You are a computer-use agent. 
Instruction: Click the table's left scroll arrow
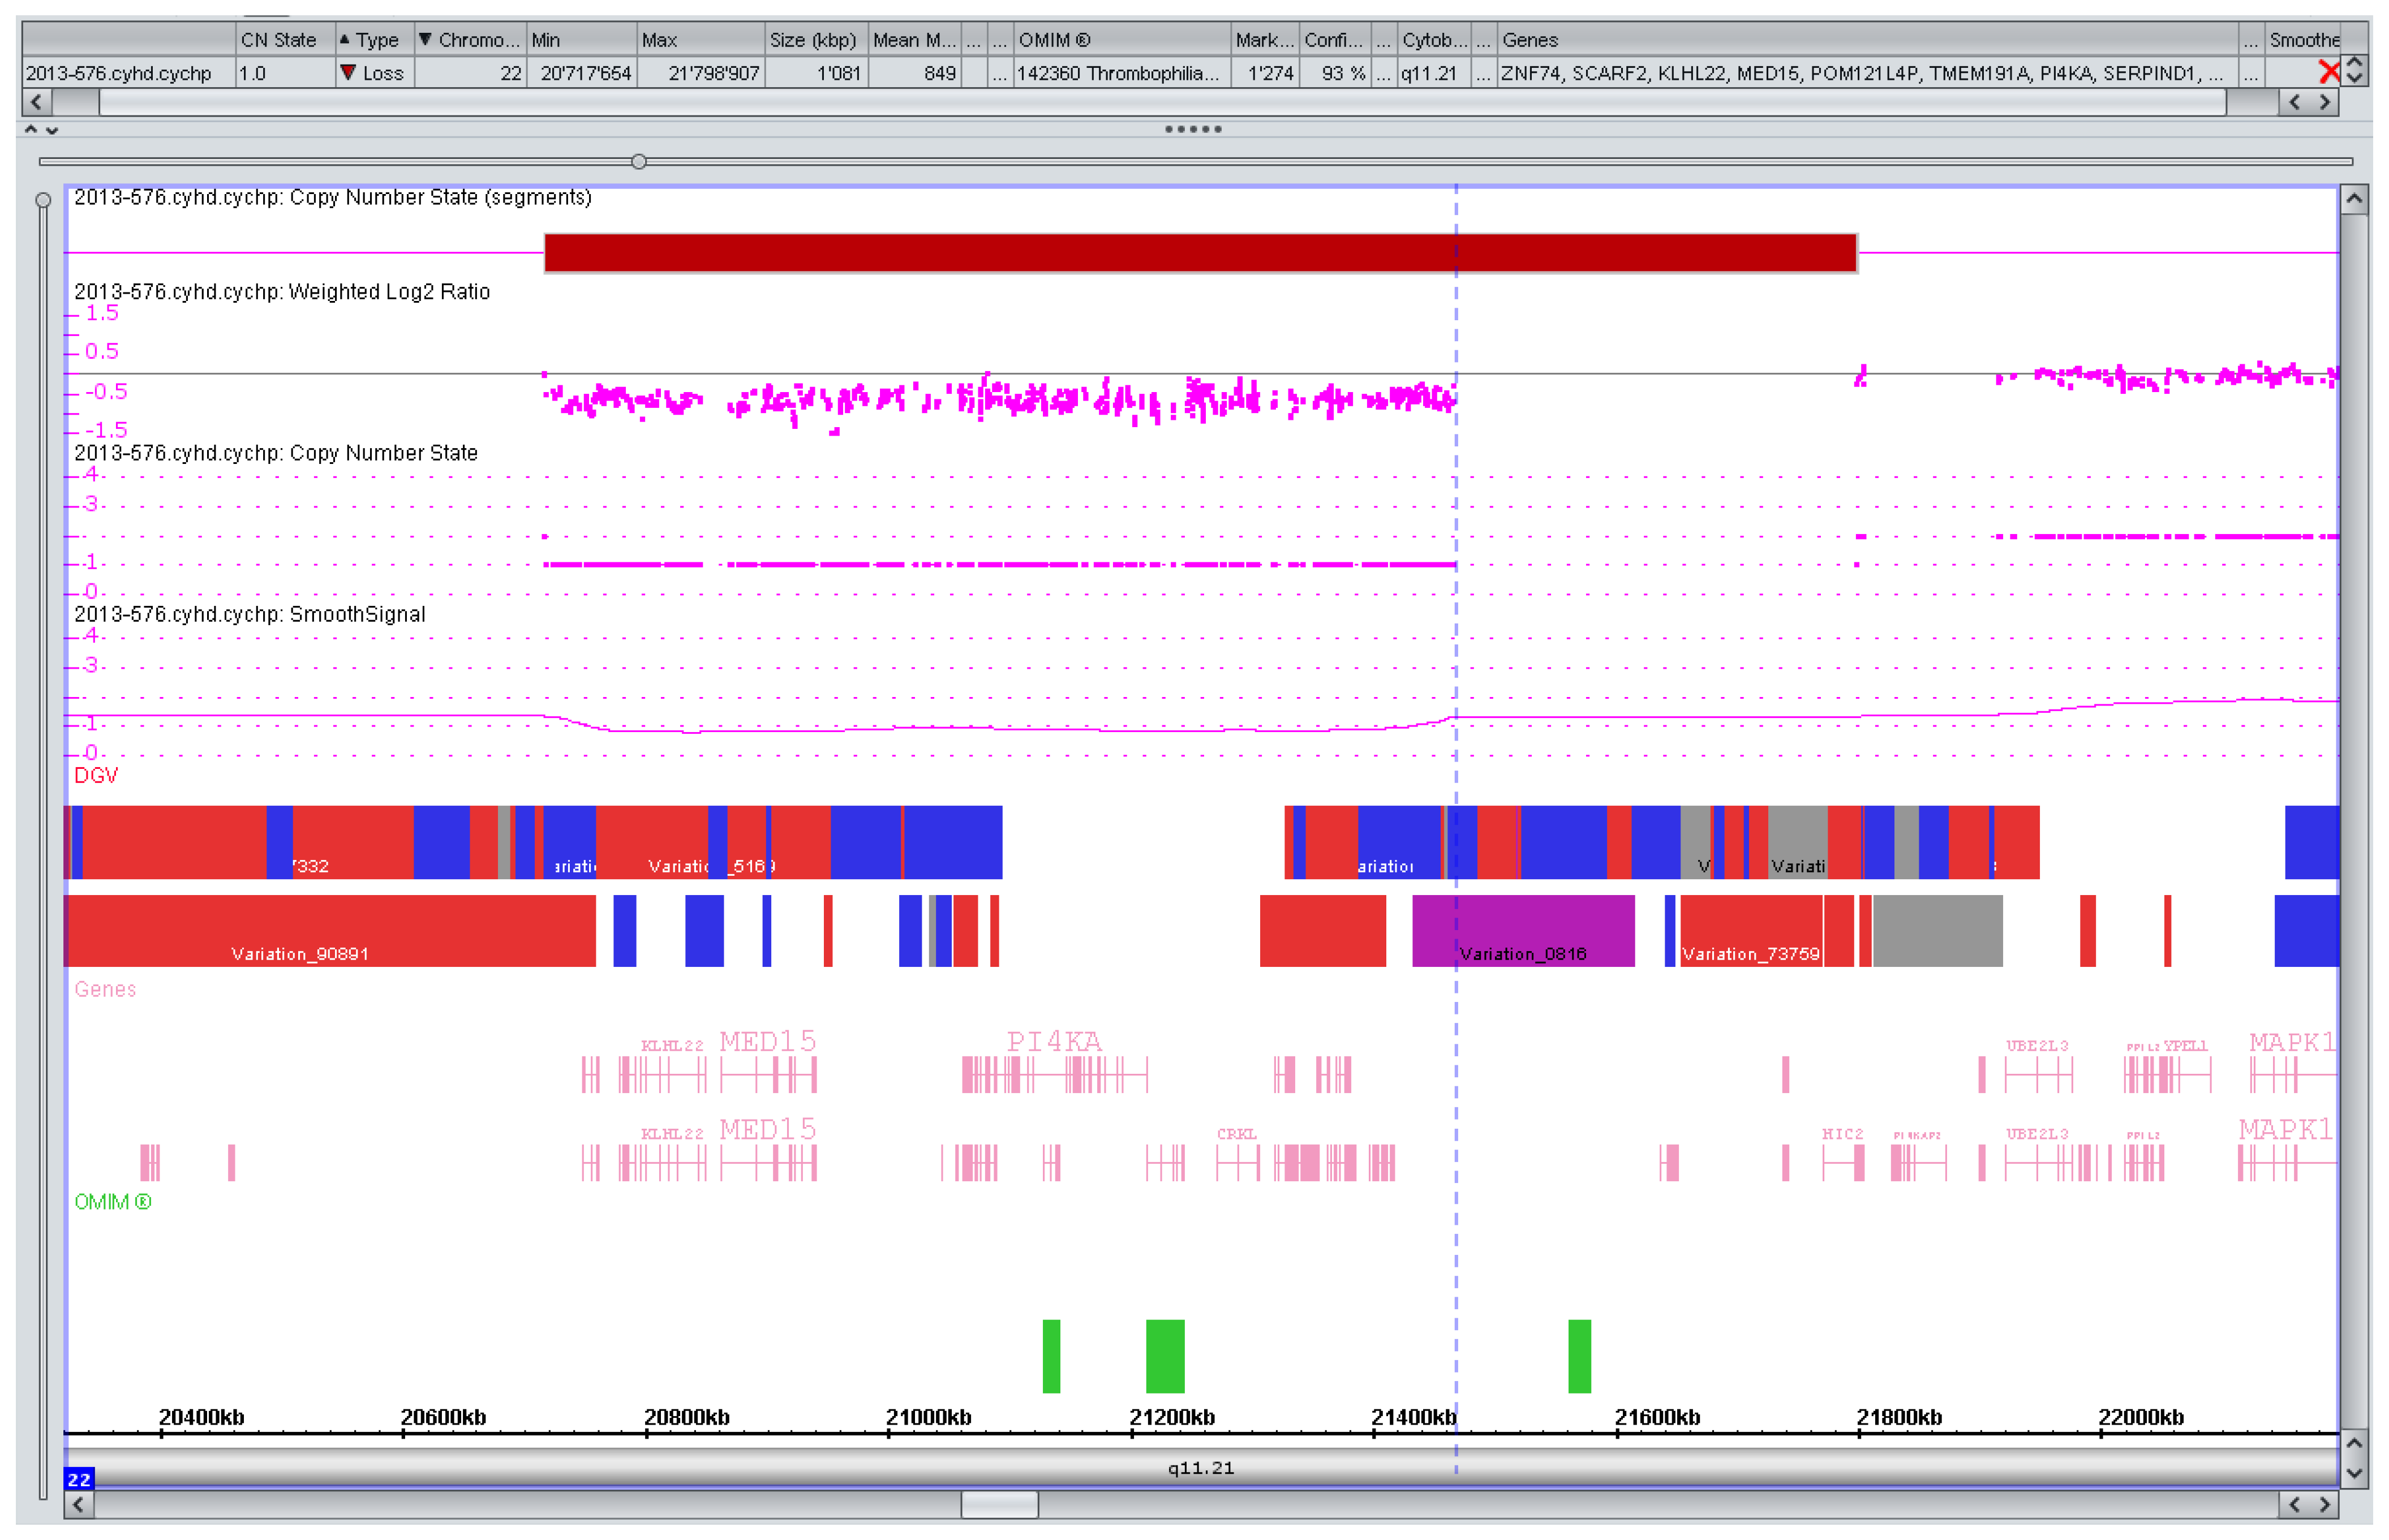point(37,102)
